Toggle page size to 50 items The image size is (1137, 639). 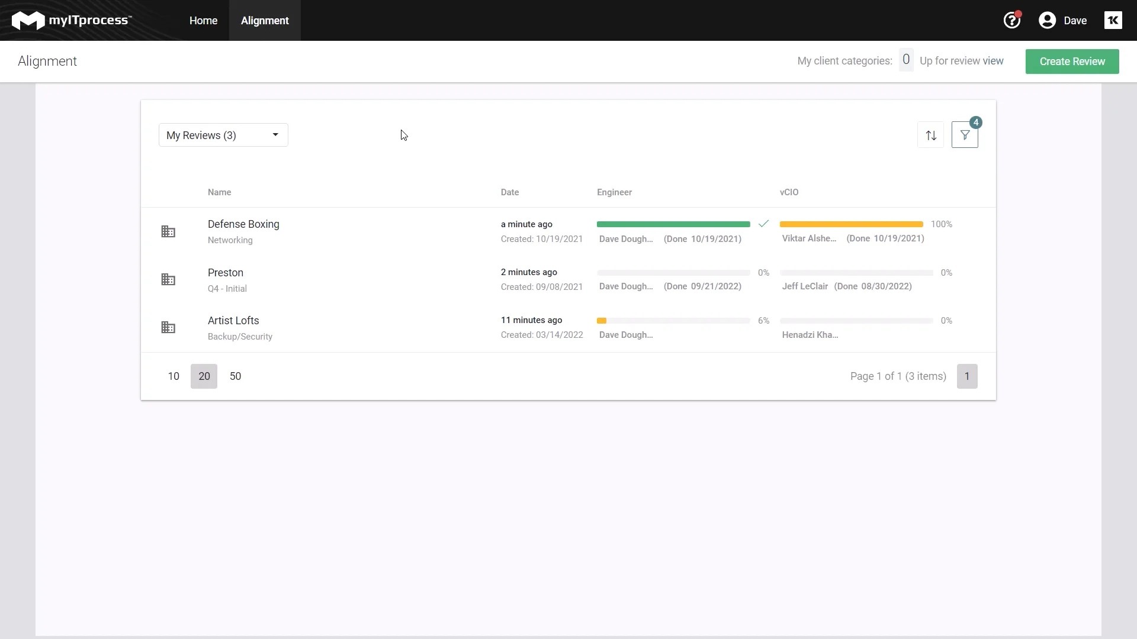point(236,376)
